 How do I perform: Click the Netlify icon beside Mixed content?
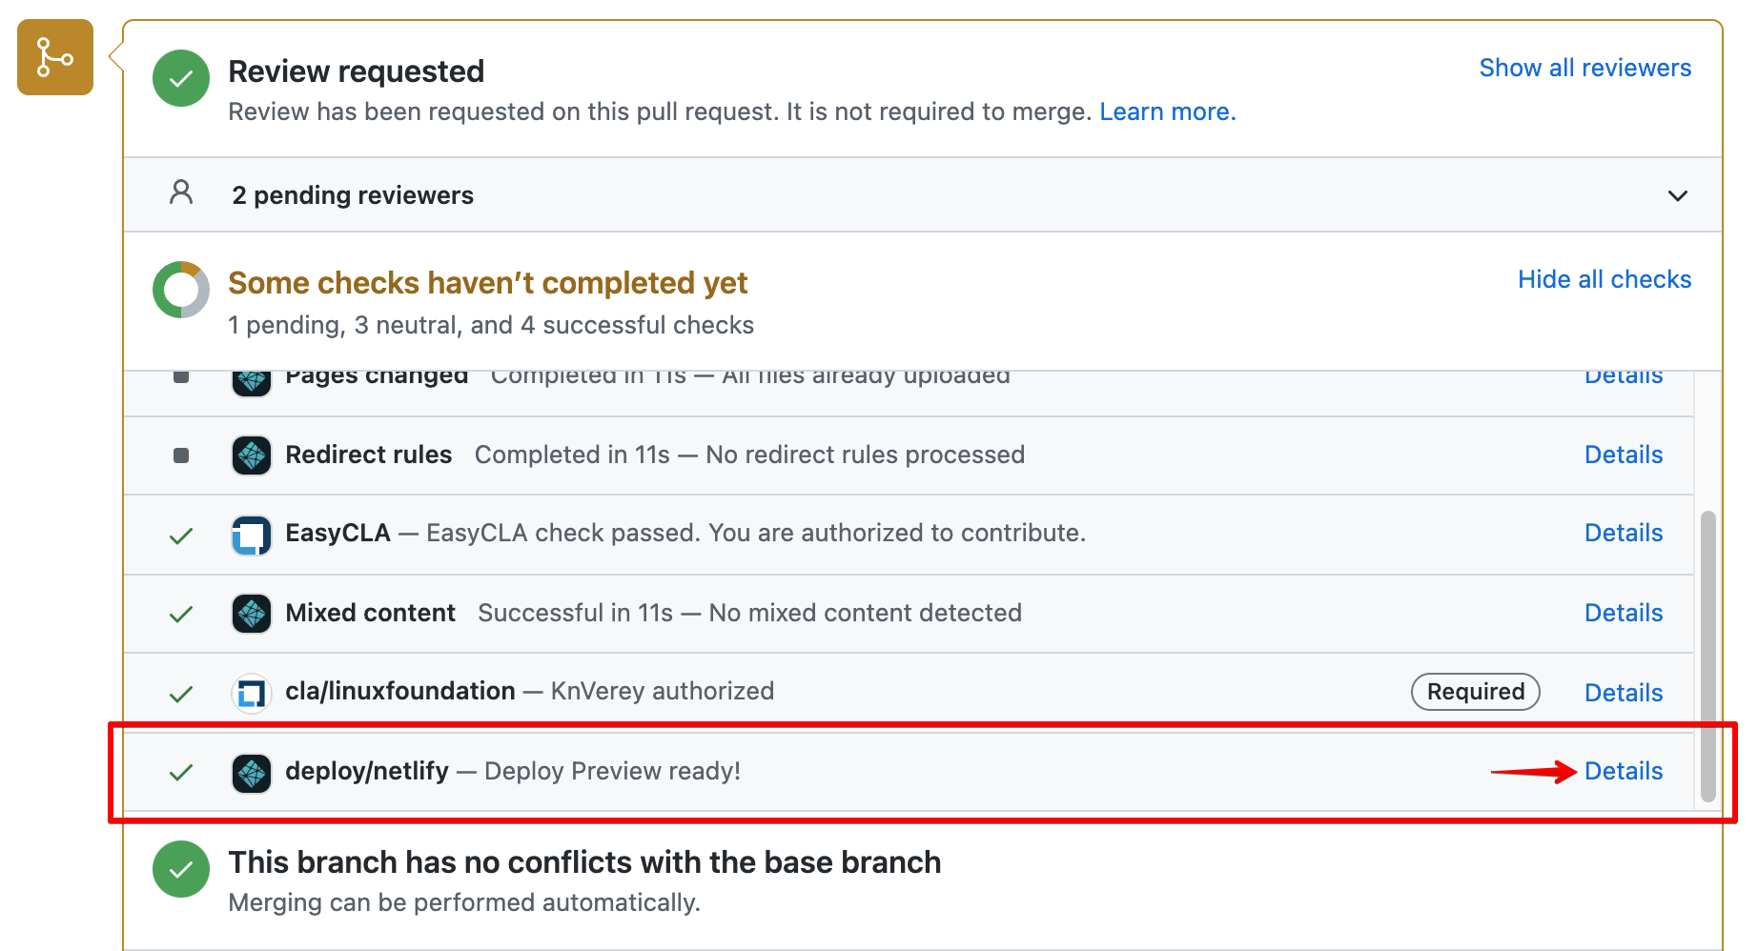point(251,614)
